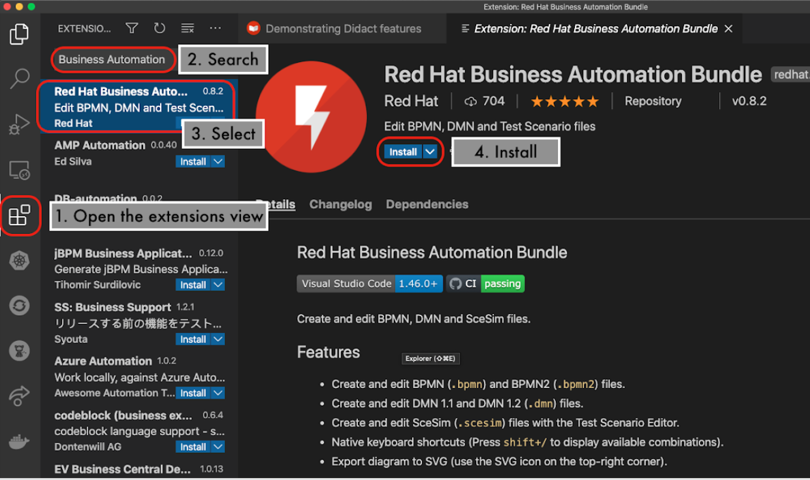810x480 pixels.
Task: Click the 'Export diagram to SVG' bullet
Action: (x=499, y=462)
